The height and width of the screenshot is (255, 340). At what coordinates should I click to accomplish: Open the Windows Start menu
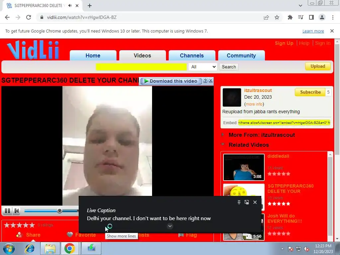(9, 248)
